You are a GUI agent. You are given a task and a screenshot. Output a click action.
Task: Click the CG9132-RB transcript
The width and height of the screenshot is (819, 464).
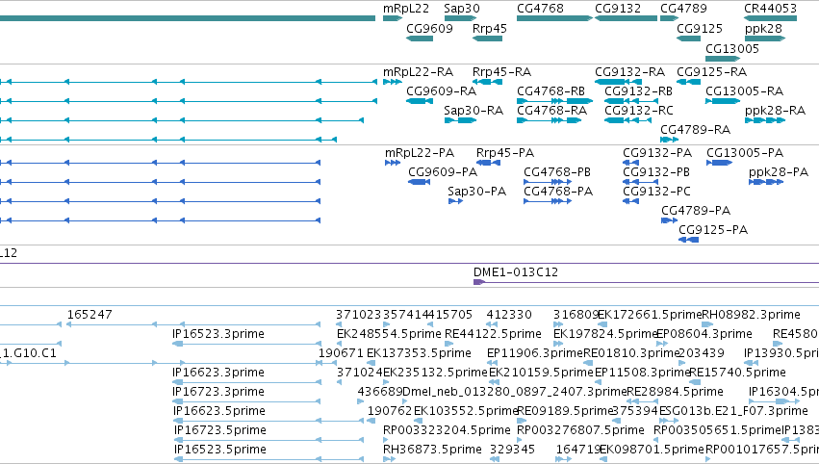click(631, 101)
